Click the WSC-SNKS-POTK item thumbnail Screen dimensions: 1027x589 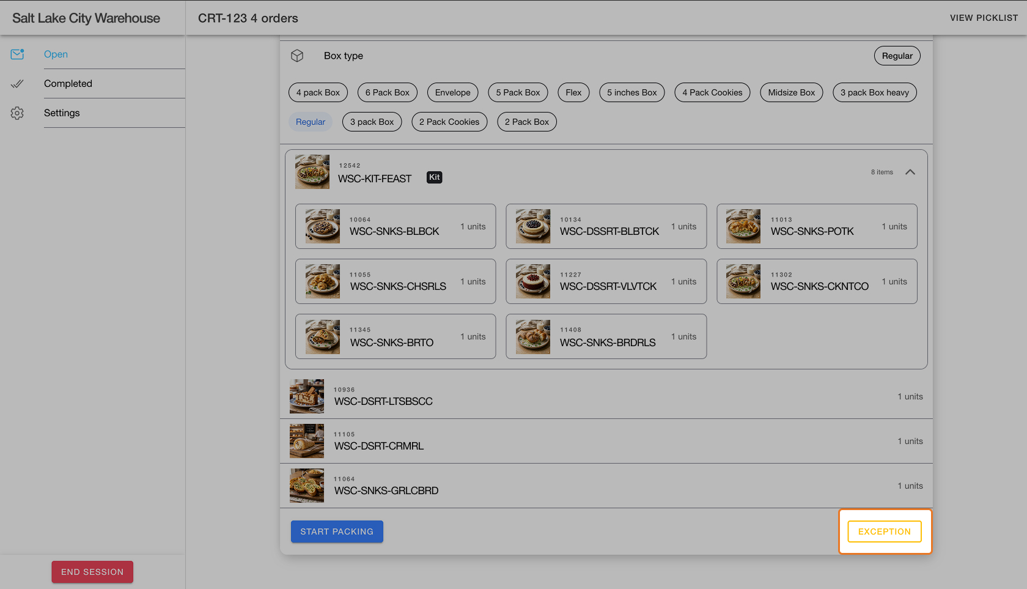click(x=743, y=226)
